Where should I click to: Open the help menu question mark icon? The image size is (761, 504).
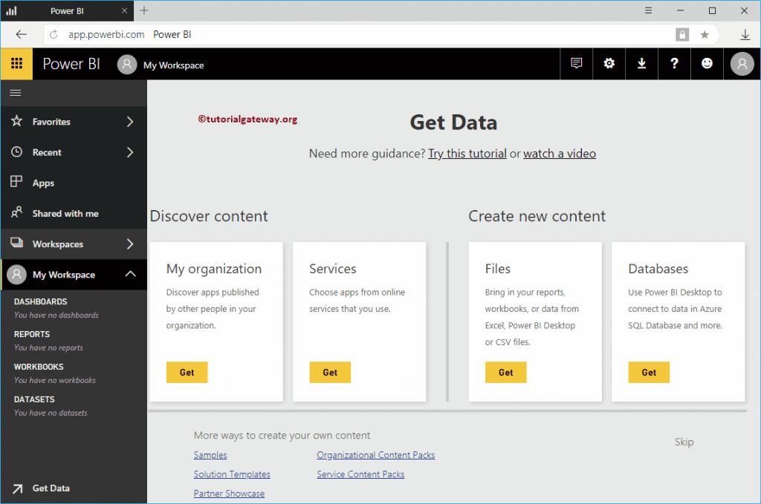[x=674, y=64]
